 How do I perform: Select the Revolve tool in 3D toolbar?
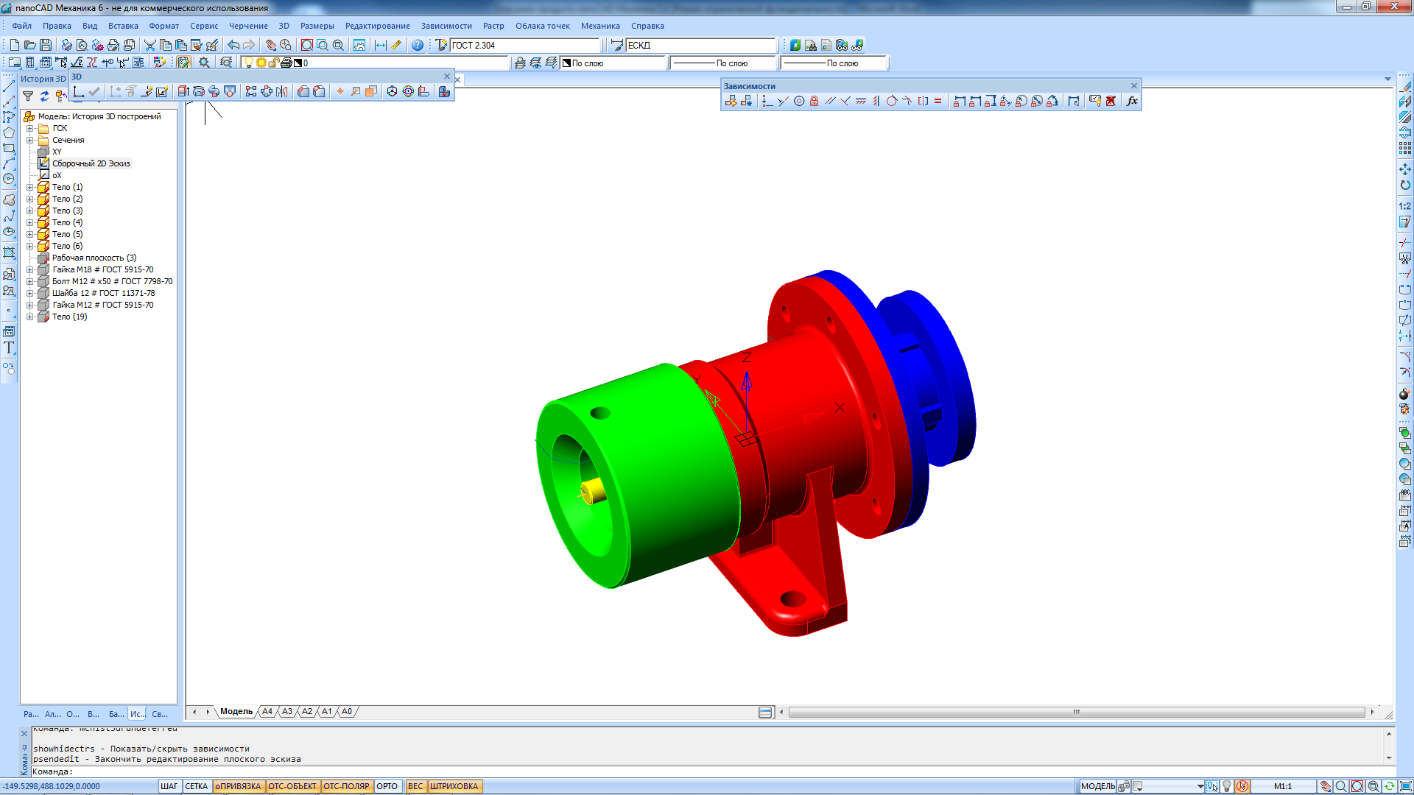click(199, 91)
